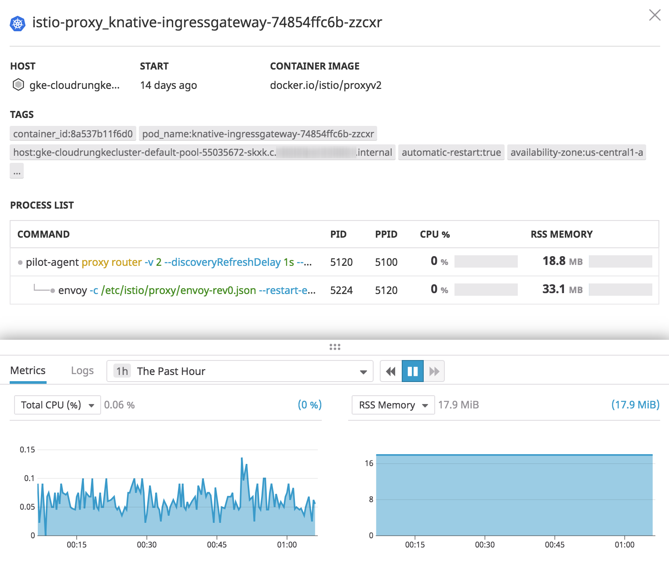Select the container_id:8a537b11f6d0 tag
Image resolution: width=669 pixels, height=566 pixels.
tap(73, 133)
